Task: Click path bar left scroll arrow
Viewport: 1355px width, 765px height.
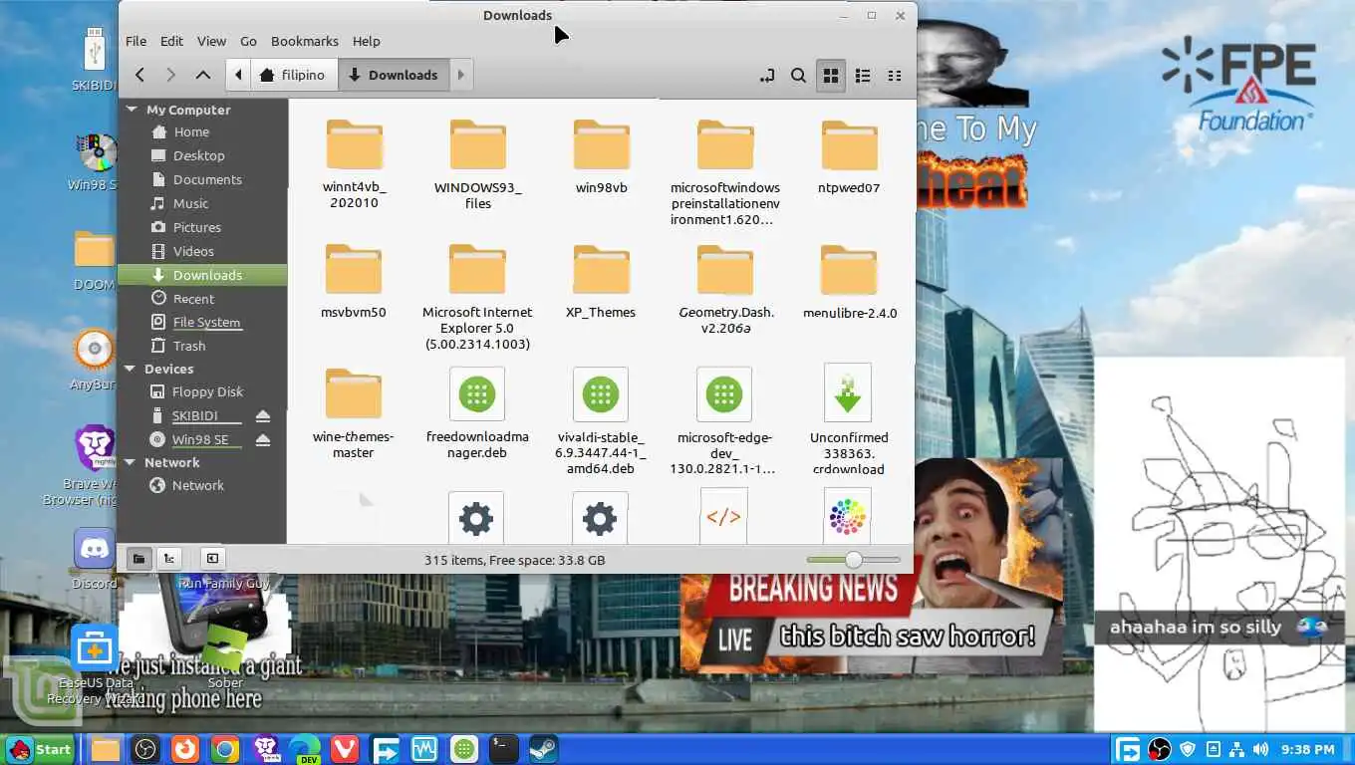Action: tap(238, 75)
